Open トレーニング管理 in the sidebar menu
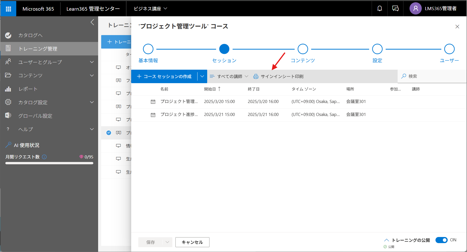This screenshot has width=467, height=252. [49, 49]
